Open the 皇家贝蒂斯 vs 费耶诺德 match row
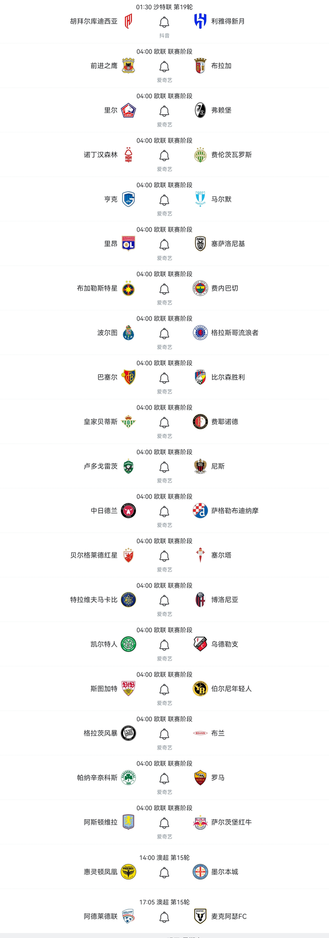Viewport: 329px width, 938px height. click(x=164, y=422)
